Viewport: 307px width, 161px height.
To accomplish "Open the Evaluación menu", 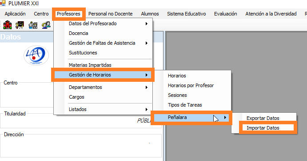I will click(225, 14).
